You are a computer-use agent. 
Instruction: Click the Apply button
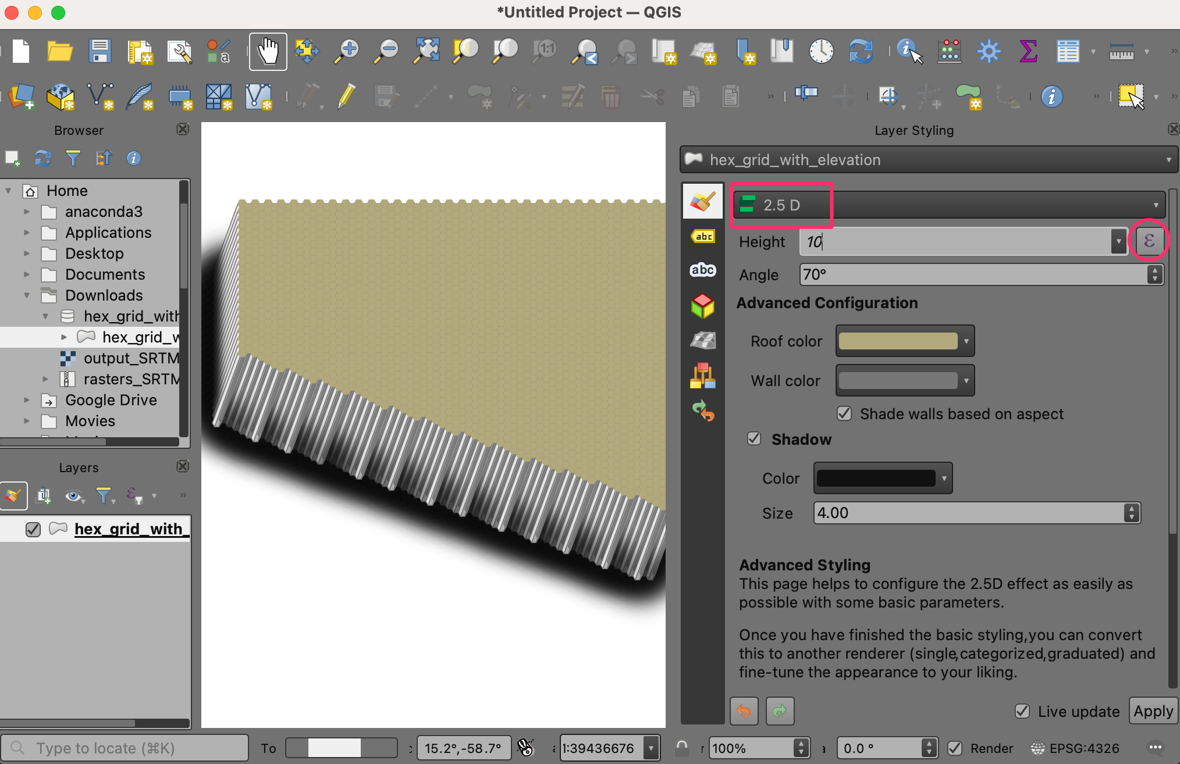tap(1153, 711)
